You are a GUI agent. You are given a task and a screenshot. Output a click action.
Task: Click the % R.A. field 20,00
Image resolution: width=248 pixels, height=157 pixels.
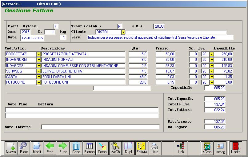(x=159, y=26)
